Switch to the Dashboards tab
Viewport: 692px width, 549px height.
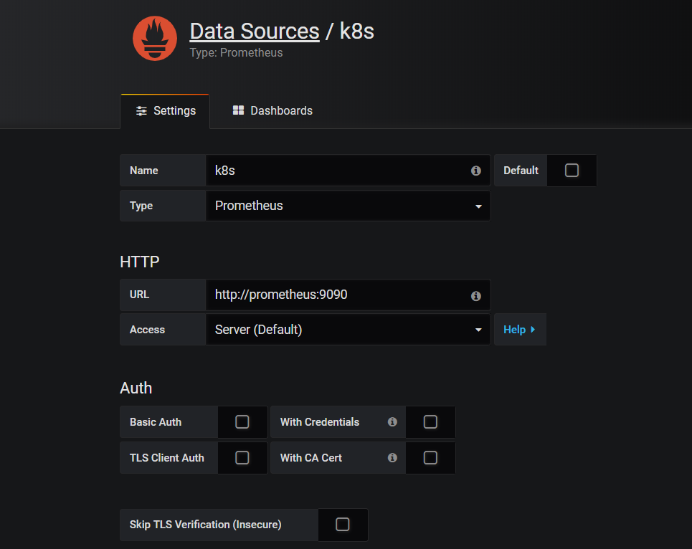coord(272,110)
